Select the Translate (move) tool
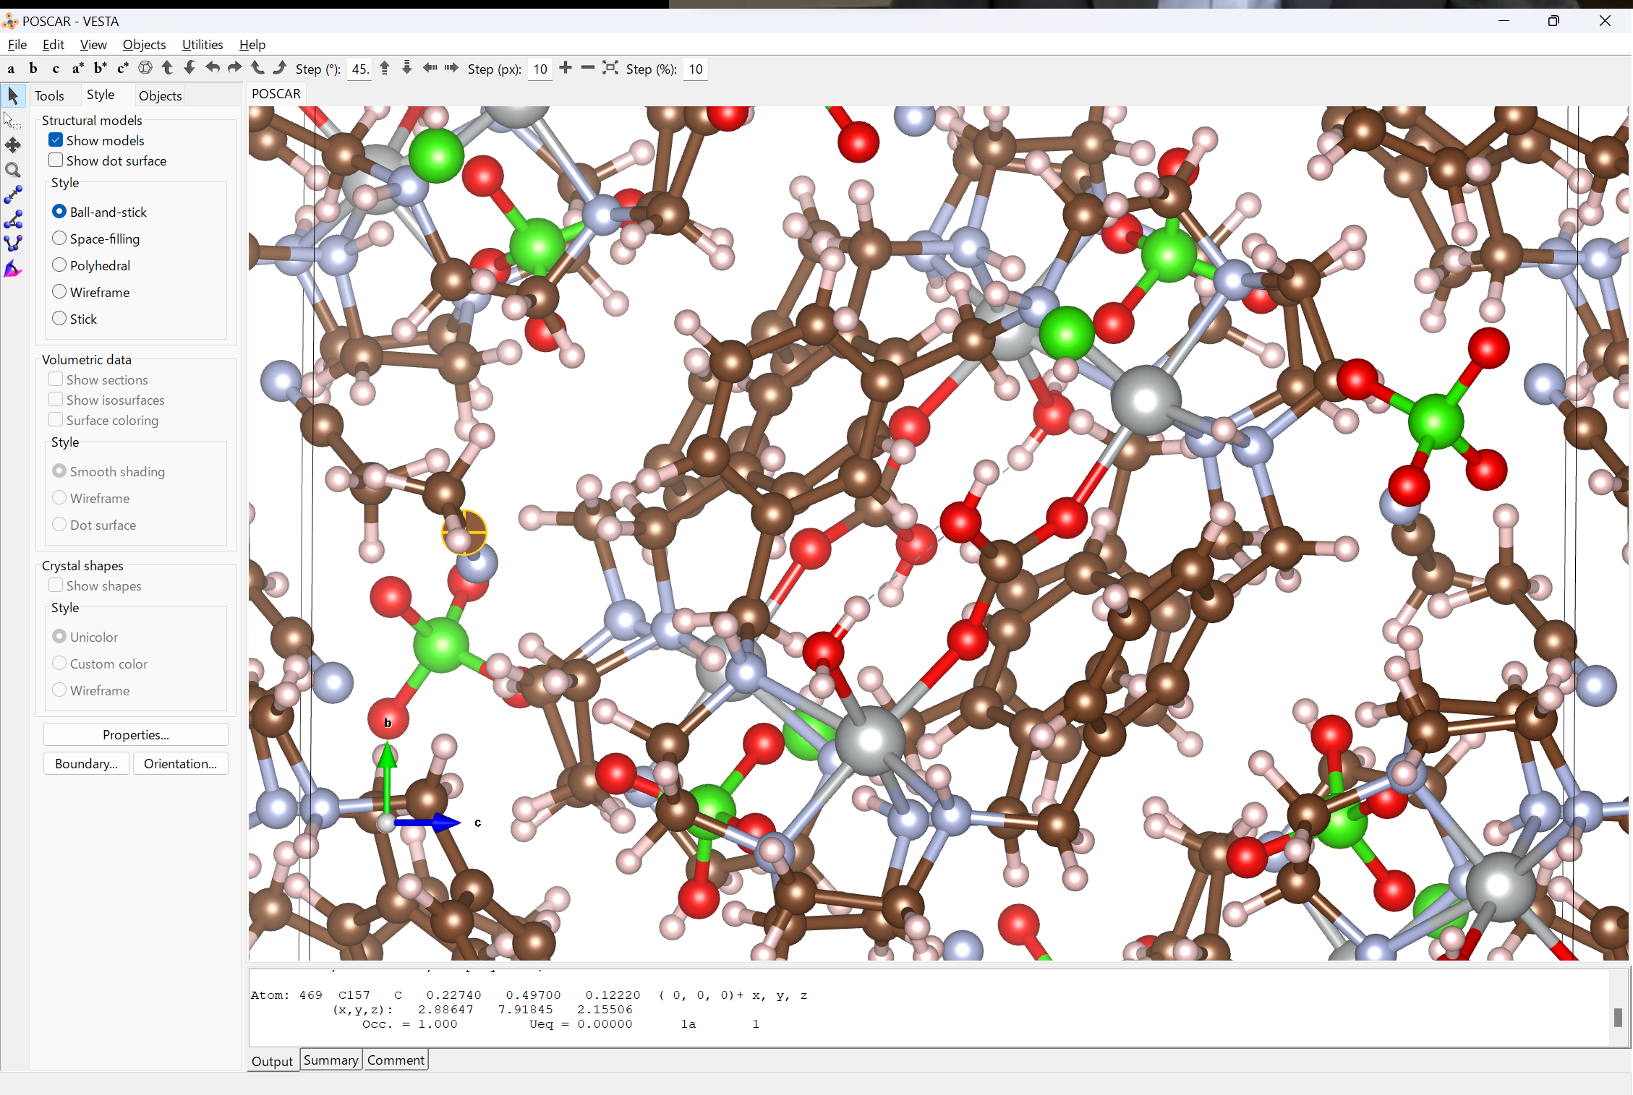The height and width of the screenshot is (1095, 1633). coord(13,145)
